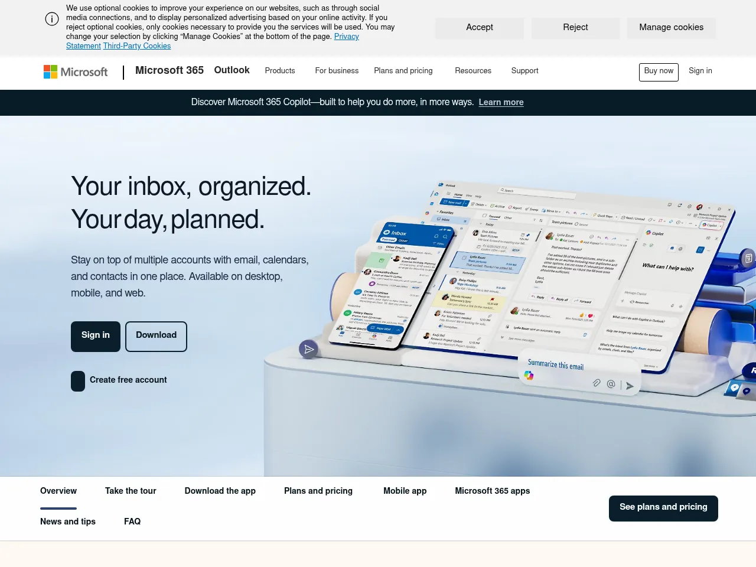Click the Copilot icon under Summarize this email
The image size is (756, 567).
[x=529, y=376]
